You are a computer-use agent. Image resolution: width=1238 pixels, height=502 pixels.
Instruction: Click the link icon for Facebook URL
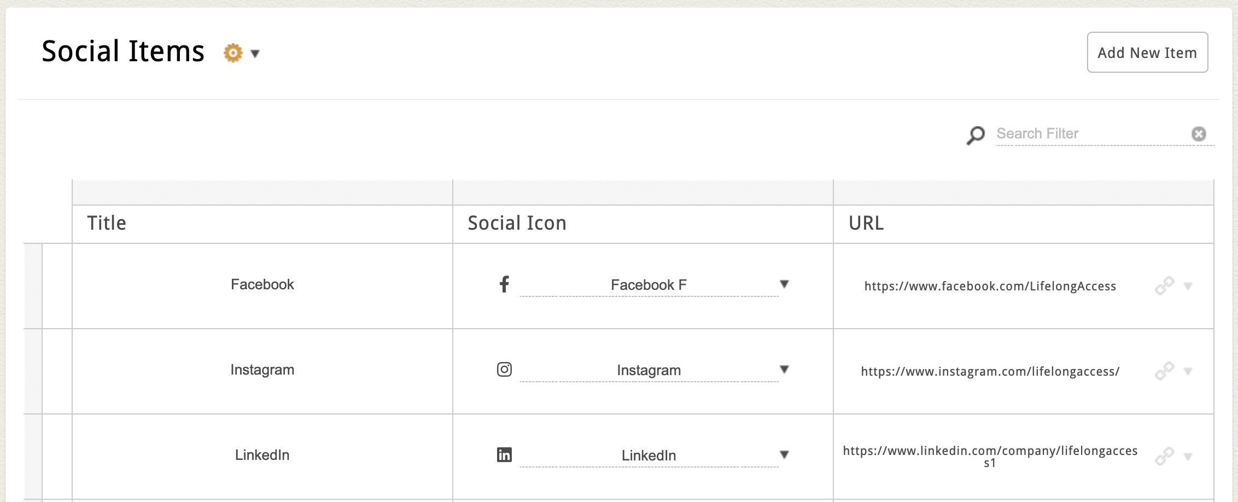pos(1164,285)
